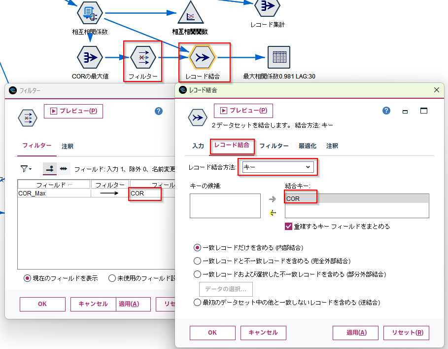This screenshot has width=448, height=349.
Task: Select the CORの最大値 aggregate node
Action: pos(90,57)
